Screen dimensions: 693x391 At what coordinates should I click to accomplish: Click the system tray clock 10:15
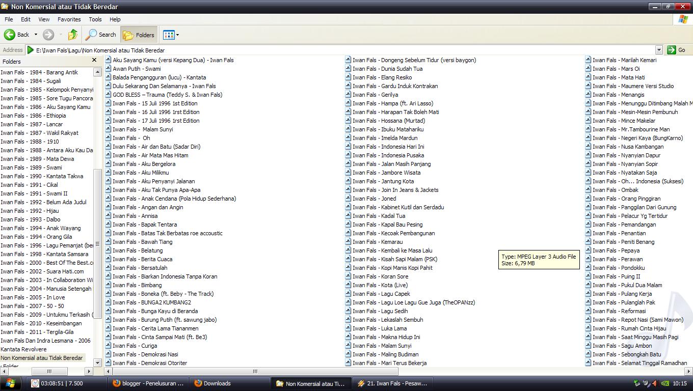(x=680, y=383)
